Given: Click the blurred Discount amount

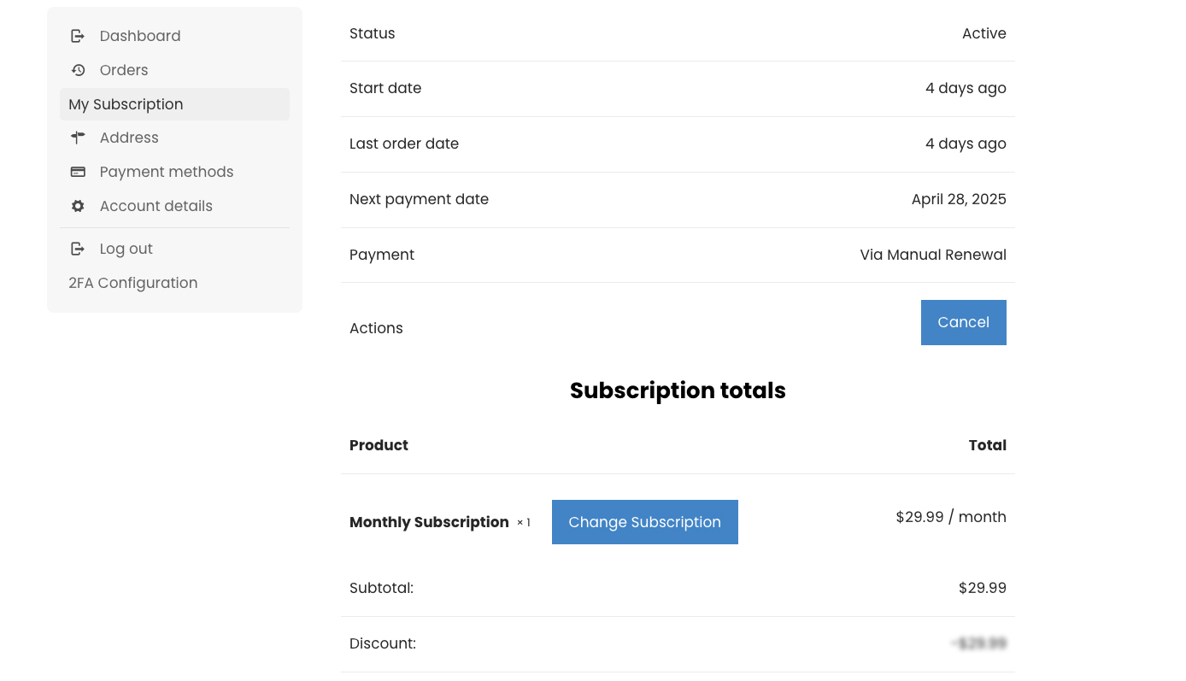Looking at the screenshot, I should (979, 643).
